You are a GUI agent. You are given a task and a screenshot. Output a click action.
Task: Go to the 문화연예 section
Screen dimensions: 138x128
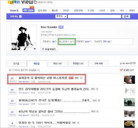pos(78,11)
